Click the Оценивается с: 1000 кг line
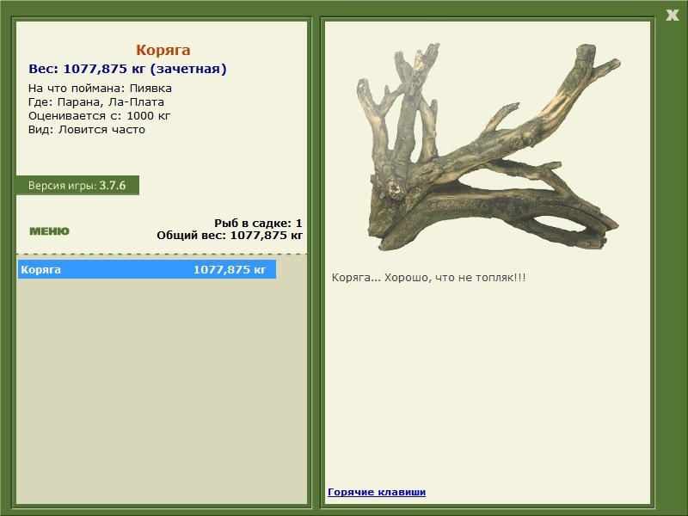The image size is (688, 516). pyautogui.click(x=100, y=116)
